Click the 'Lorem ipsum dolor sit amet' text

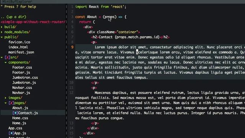pyautogui.click(x=120, y=47)
